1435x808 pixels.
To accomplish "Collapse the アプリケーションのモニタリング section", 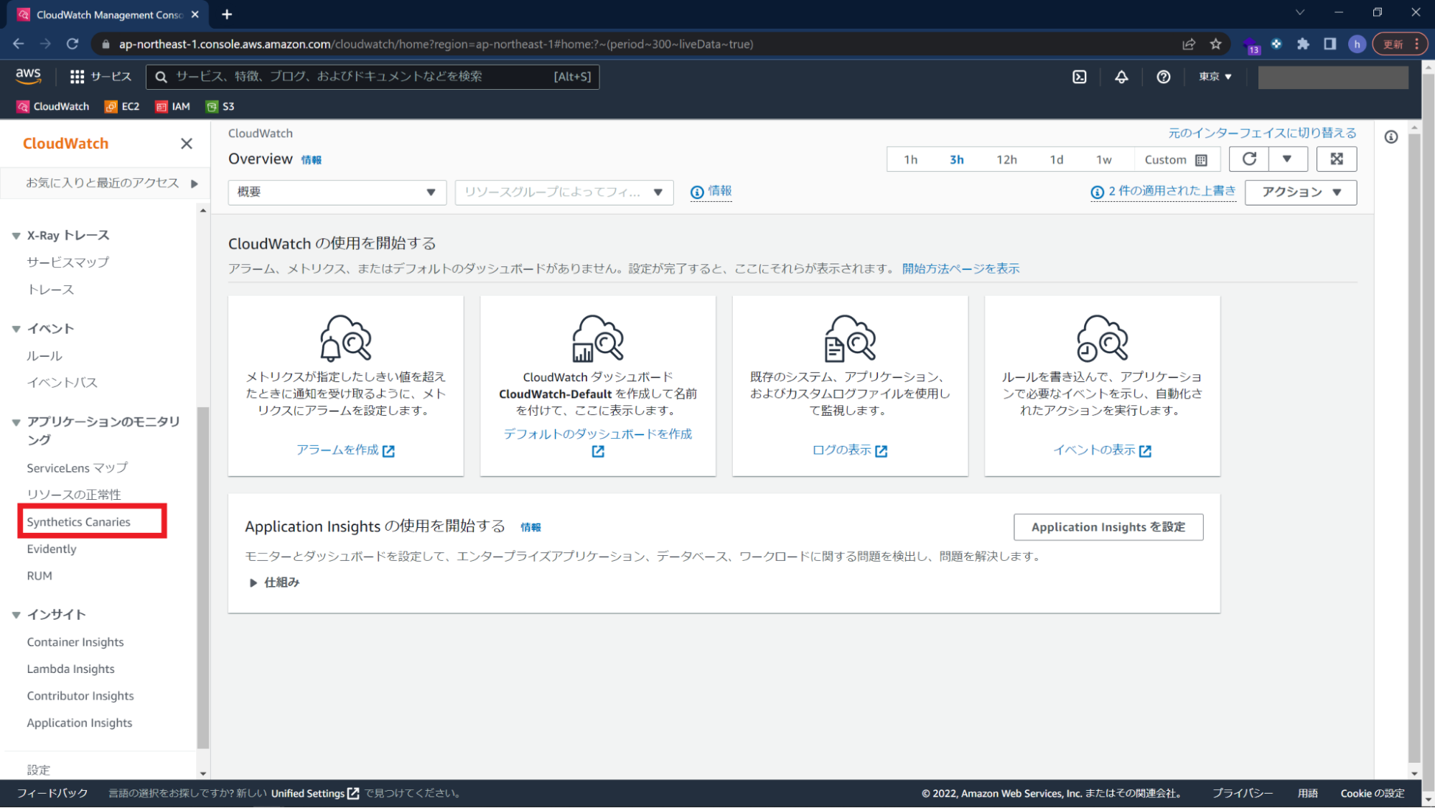I will point(16,422).
